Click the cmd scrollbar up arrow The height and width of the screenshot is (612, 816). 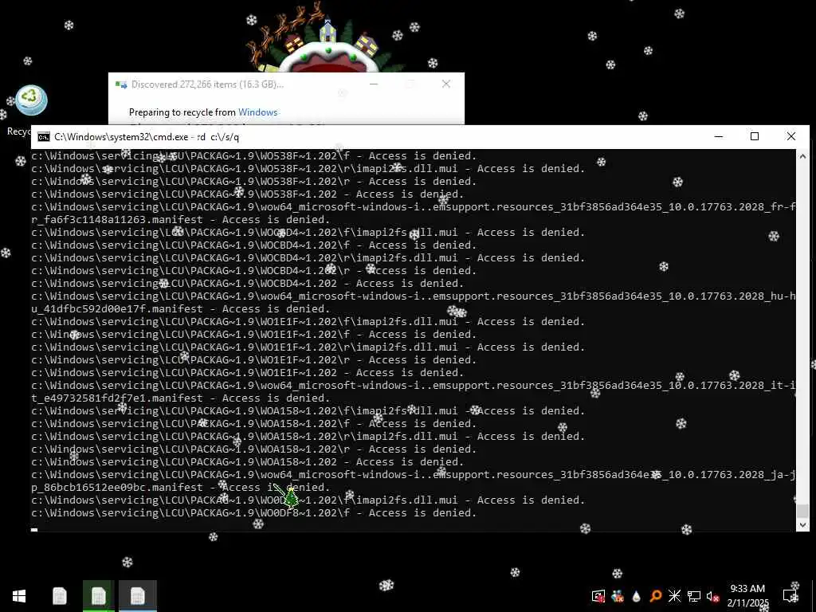(x=802, y=155)
